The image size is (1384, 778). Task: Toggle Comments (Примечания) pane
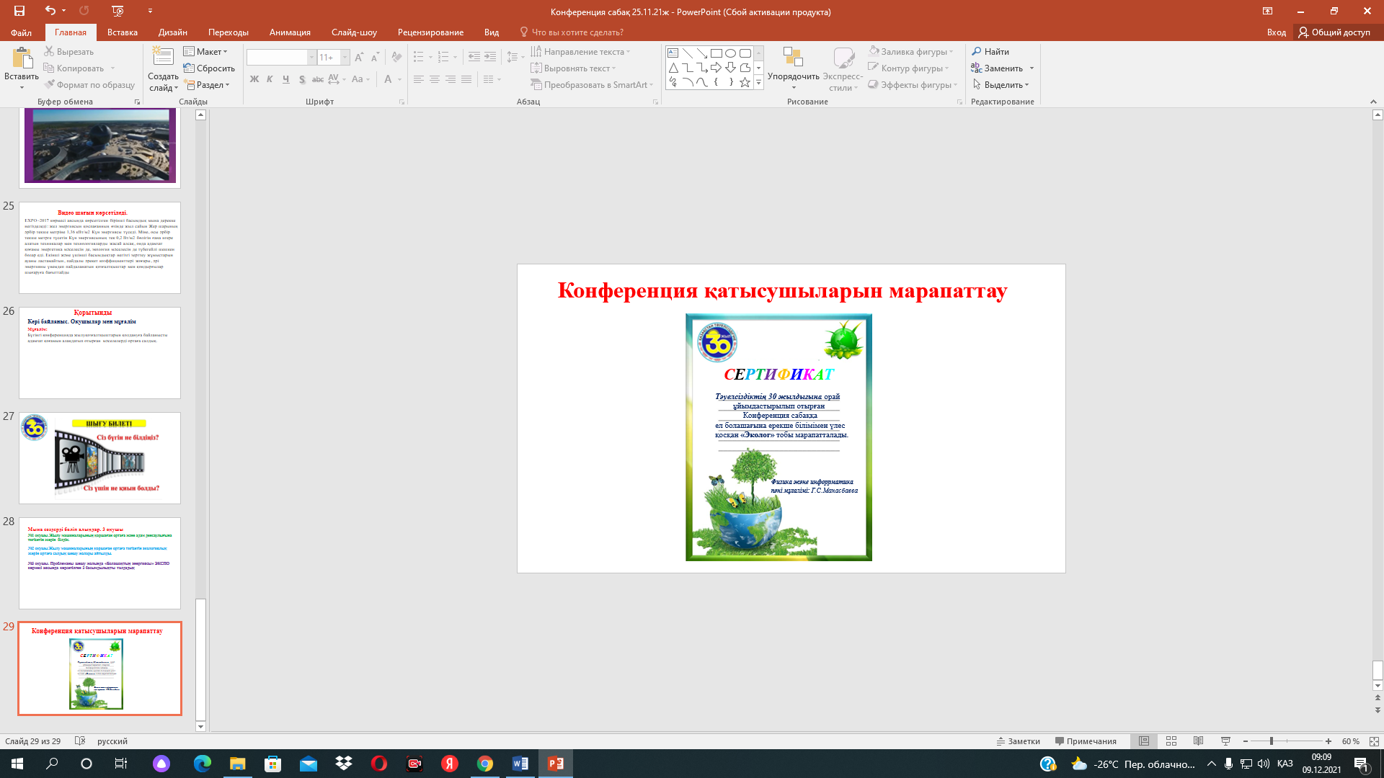click(1086, 741)
